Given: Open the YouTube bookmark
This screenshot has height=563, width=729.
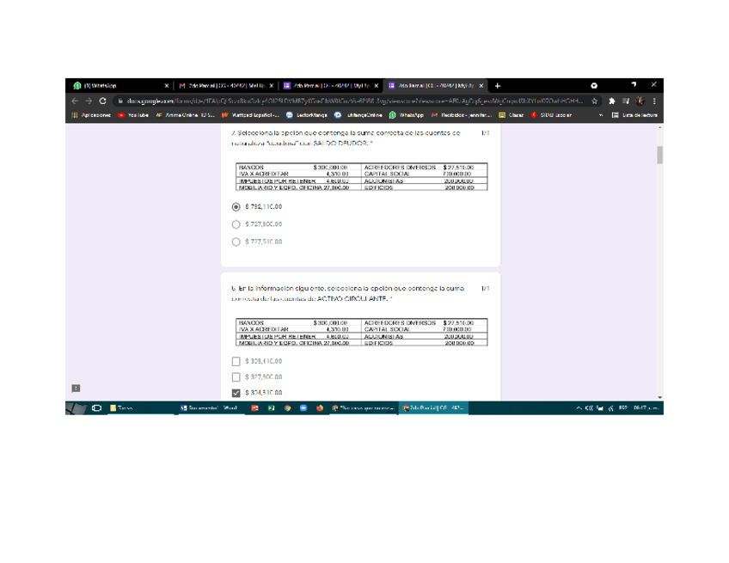Looking at the screenshot, I should point(133,115).
